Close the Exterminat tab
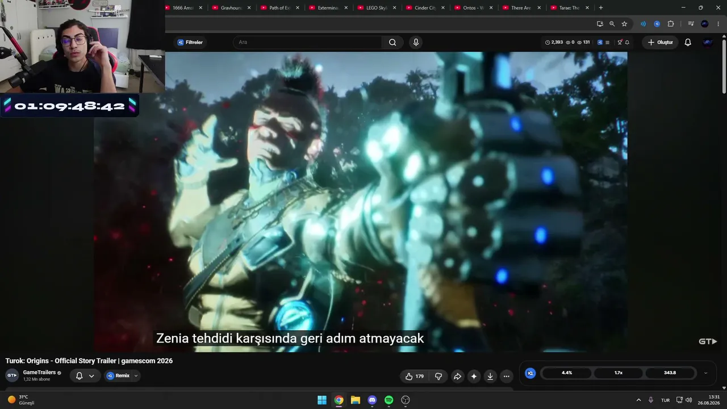This screenshot has height=409, width=727. point(345,8)
